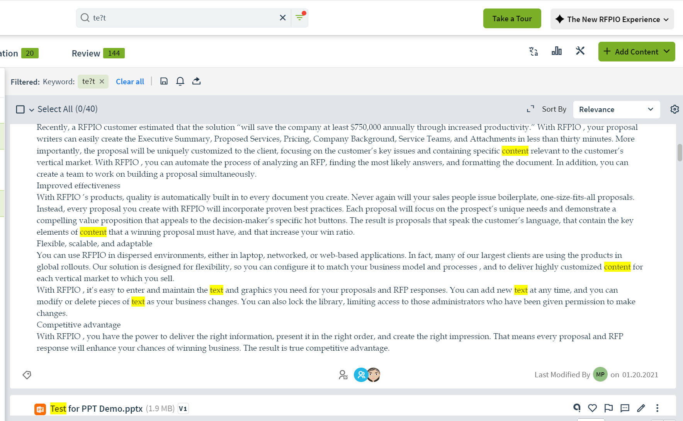Click the assign owner person icon
The width and height of the screenshot is (683, 421).
343,375
